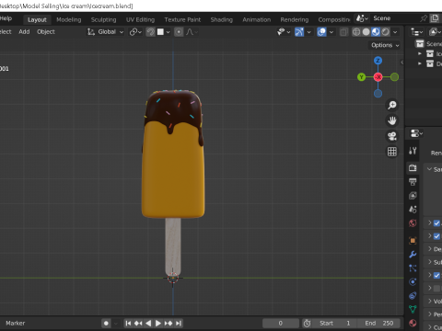This screenshot has height=331, width=442.
Task: Click the blue Z axis on navigation gizmo
Action: pyautogui.click(x=378, y=61)
